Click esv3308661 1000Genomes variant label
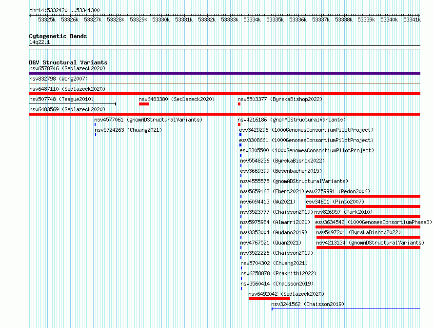The width and height of the screenshot is (434, 328). (x=306, y=140)
